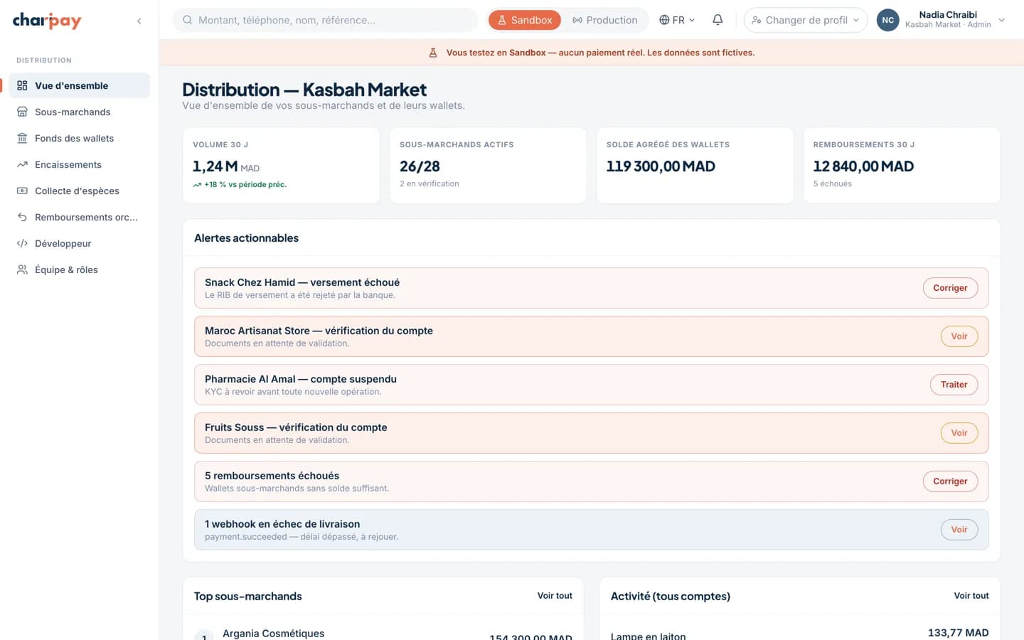Click the Distribution — Kasbah Market title

[304, 90]
